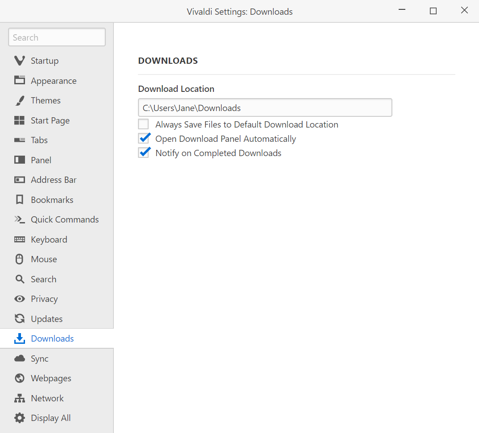Image resolution: width=479 pixels, height=433 pixels.
Task: Click the Updates refresh icon
Action: (20, 318)
